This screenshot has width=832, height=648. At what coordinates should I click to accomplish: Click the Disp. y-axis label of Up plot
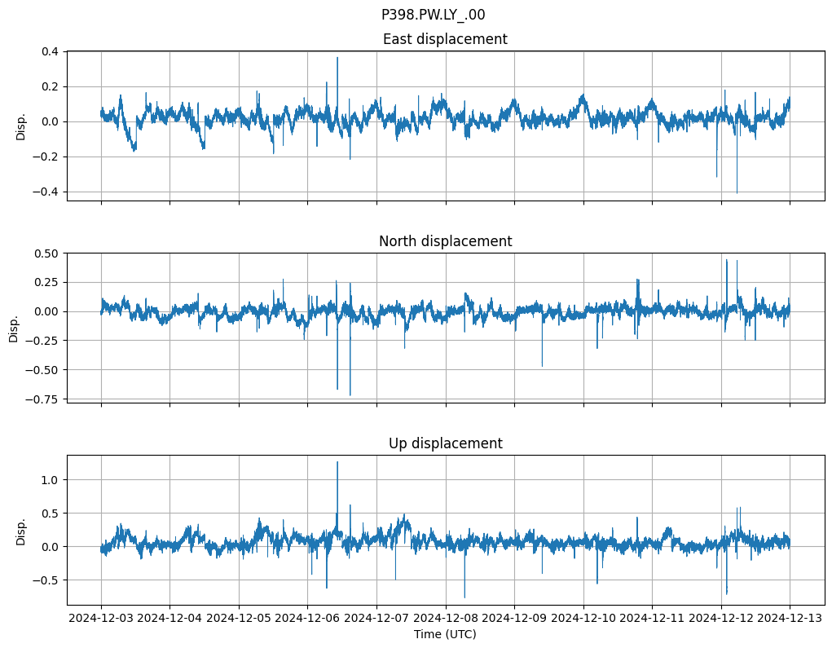(x=21, y=531)
